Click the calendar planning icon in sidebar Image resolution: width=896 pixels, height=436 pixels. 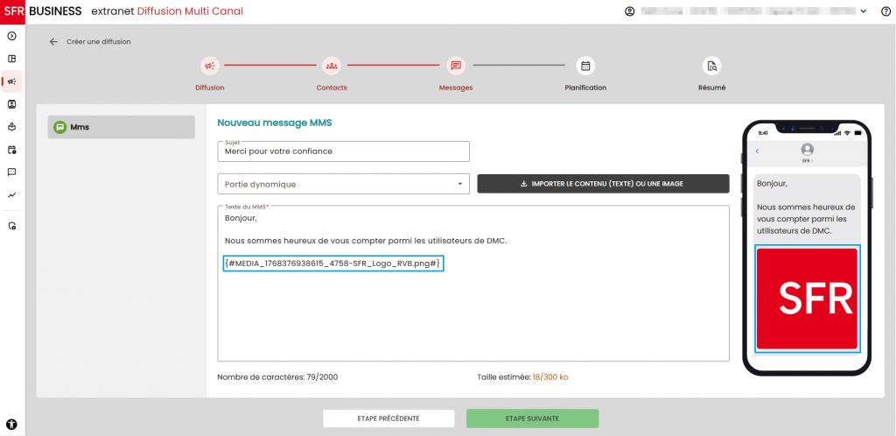(12, 150)
